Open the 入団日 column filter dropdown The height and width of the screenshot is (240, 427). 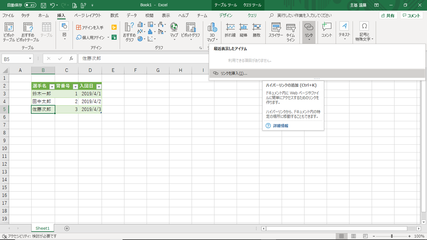[x=99, y=86]
